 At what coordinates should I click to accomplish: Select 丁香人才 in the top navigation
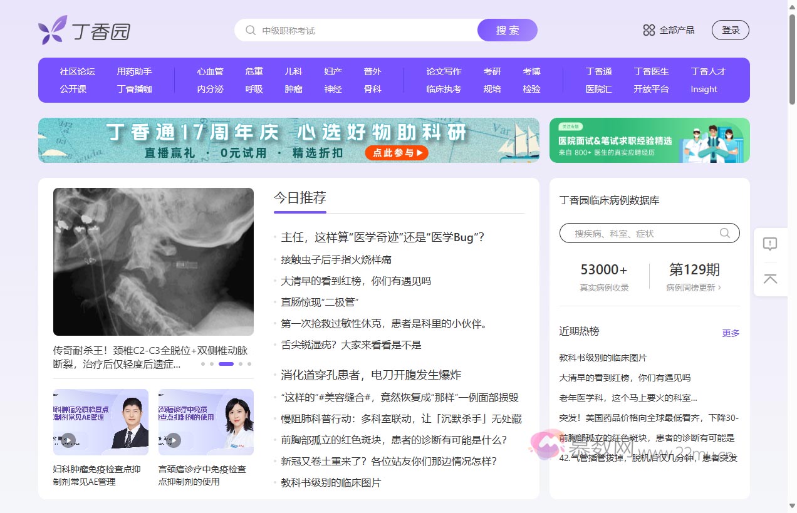(x=708, y=71)
